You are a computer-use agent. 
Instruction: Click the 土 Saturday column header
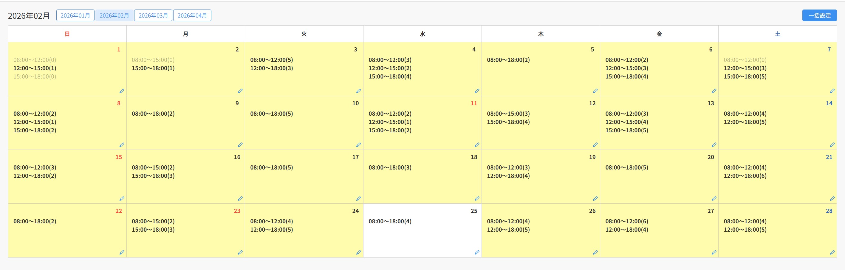coord(777,34)
